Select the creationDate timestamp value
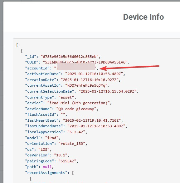 point(90,80)
